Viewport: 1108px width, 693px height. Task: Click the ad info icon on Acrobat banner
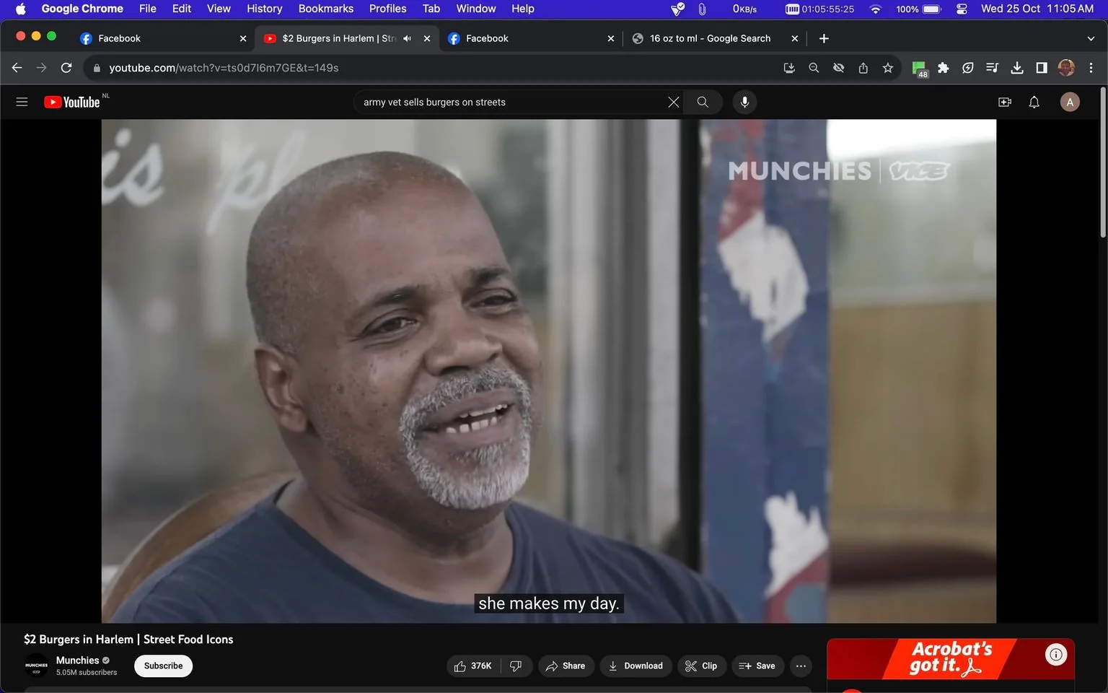(1056, 655)
